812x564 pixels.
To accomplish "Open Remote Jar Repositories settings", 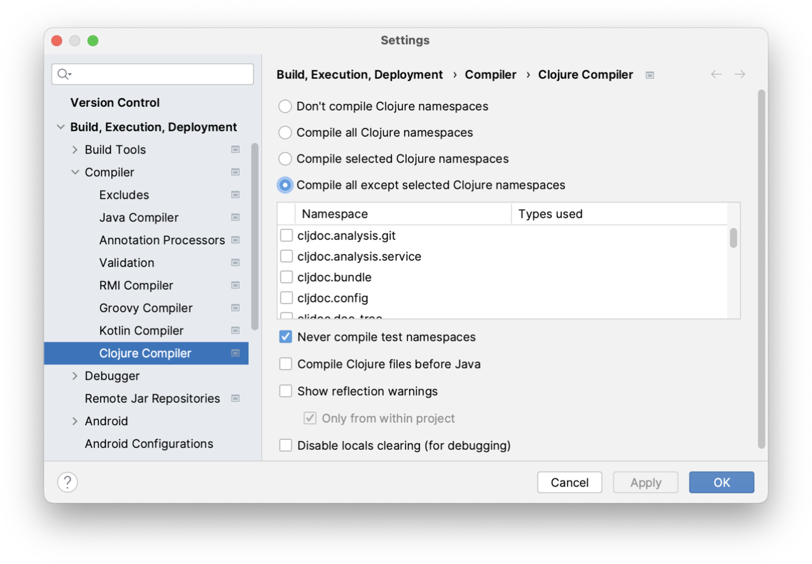I will pyautogui.click(x=152, y=399).
